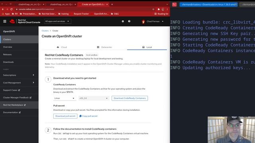
Task: Select Clusters in the sidebar
Action: [19, 39]
